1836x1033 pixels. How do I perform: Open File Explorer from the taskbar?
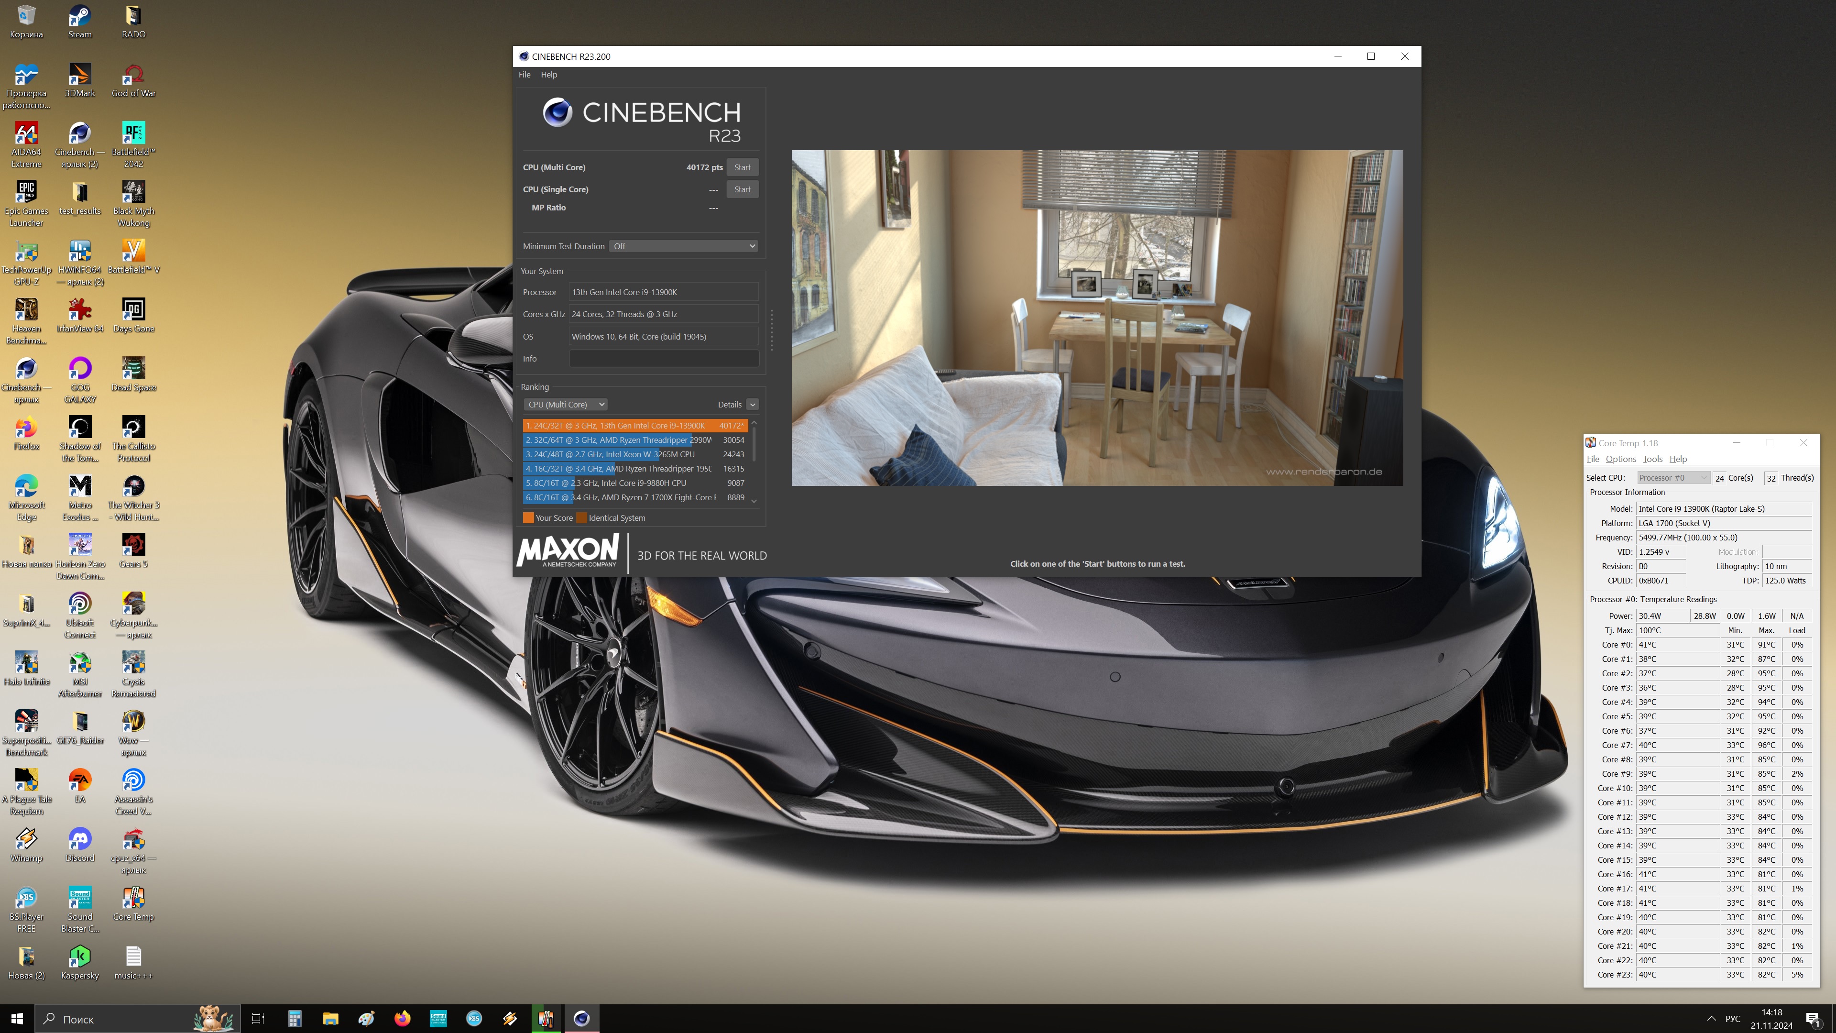(330, 1019)
